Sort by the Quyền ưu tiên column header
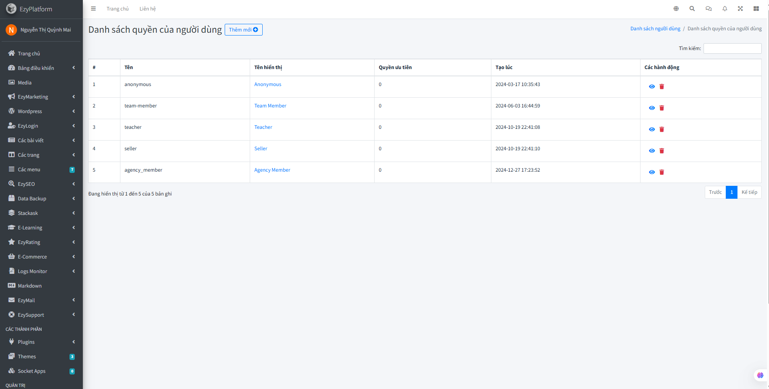The height and width of the screenshot is (389, 769). pos(432,67)
